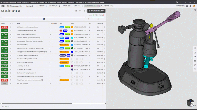
Task: Switch to the Interfaces tab
Action: coord(67,6)
